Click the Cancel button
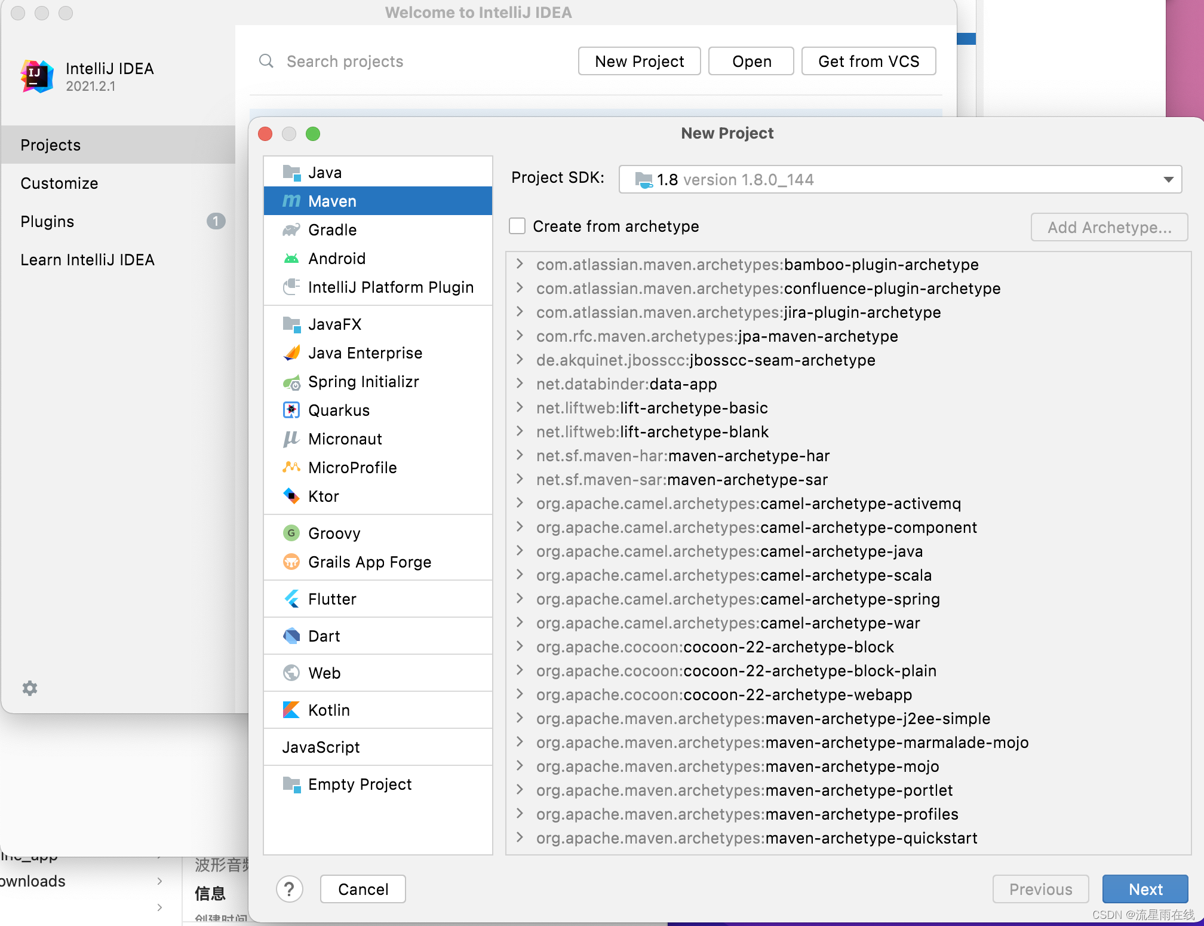Viewport: 1204px width, 926px height. [363, 890]
